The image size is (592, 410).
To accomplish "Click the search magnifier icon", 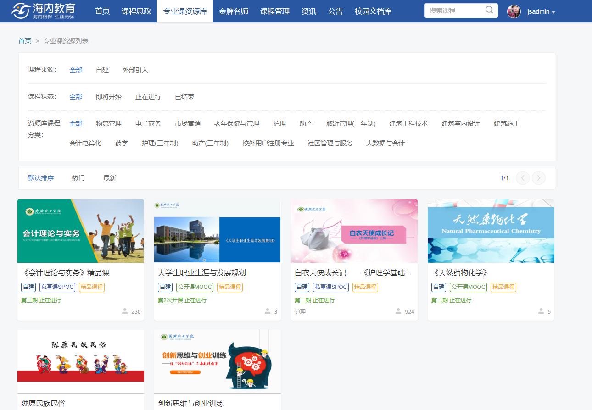I will [489, 10].
